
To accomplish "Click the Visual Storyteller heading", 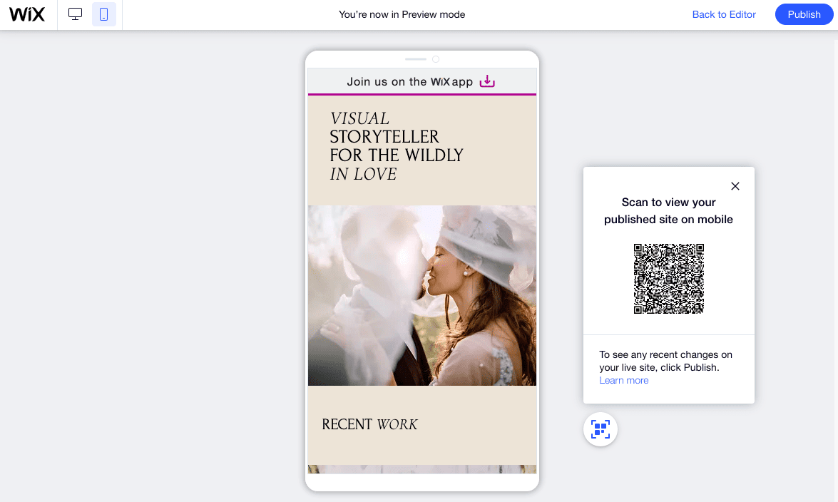I will pyautogui.click(x=396, y=146).
